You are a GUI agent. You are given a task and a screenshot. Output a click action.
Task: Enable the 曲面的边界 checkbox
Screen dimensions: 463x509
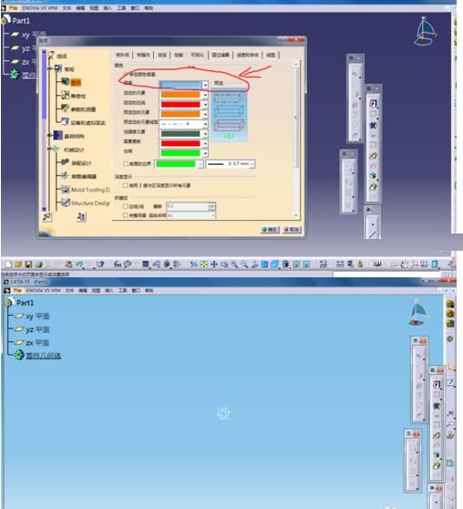(126, 163)
